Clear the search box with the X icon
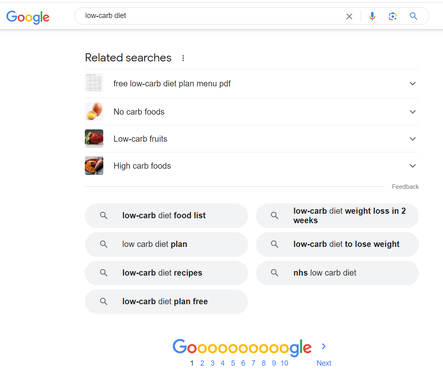The height and width of the screenshot is (380, 443). [349, 16]
